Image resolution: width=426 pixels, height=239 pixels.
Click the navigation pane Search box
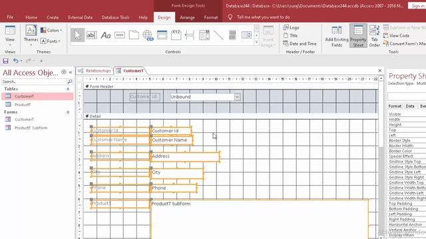(x=34, y=81)
